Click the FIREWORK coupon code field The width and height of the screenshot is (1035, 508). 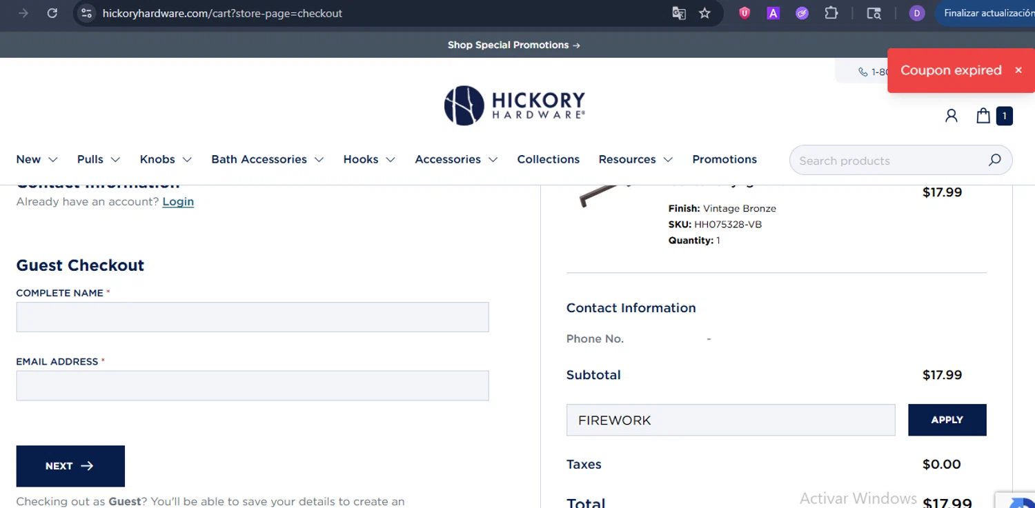coord(731,420)
